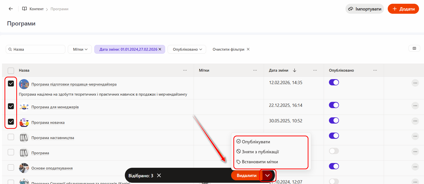
Task: Expand the Мітки filter dropdown
Action: pyautogui.click(x=80, y=49)
